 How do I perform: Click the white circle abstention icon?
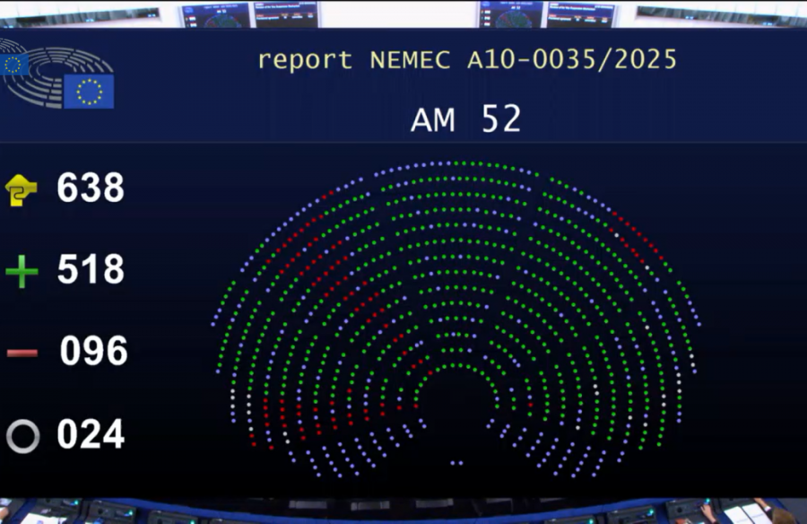point(22,437)
